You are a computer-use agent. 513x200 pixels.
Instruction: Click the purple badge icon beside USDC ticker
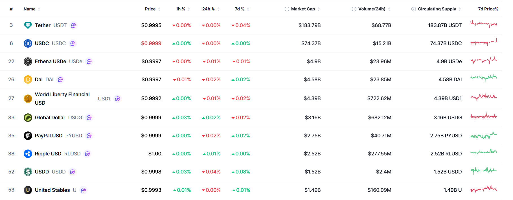pos(73,43)
